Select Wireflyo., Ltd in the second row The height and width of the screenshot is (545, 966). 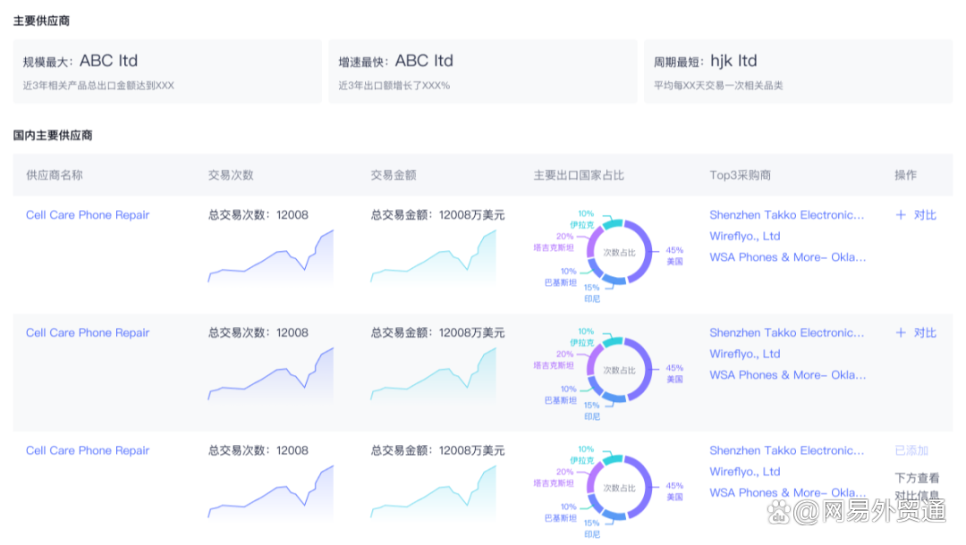744,354
